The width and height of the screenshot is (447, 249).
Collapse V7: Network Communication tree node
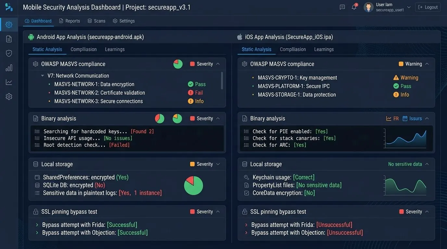tap(43, 76)
